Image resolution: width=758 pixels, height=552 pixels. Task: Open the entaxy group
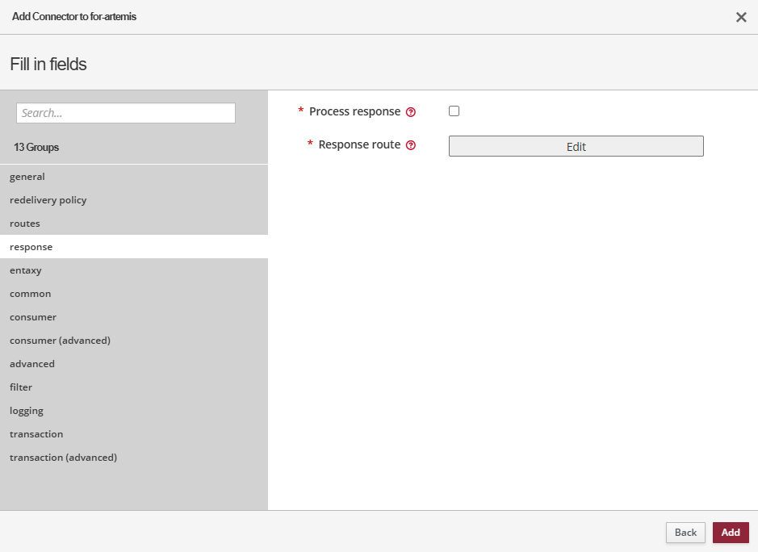click(26, 270)
